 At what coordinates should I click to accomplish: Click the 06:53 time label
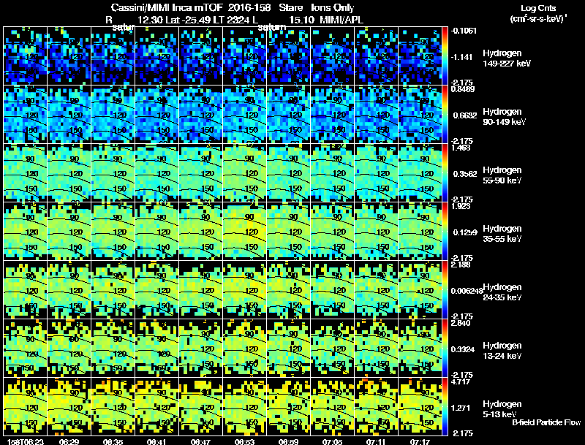click(x=244, y=441)
